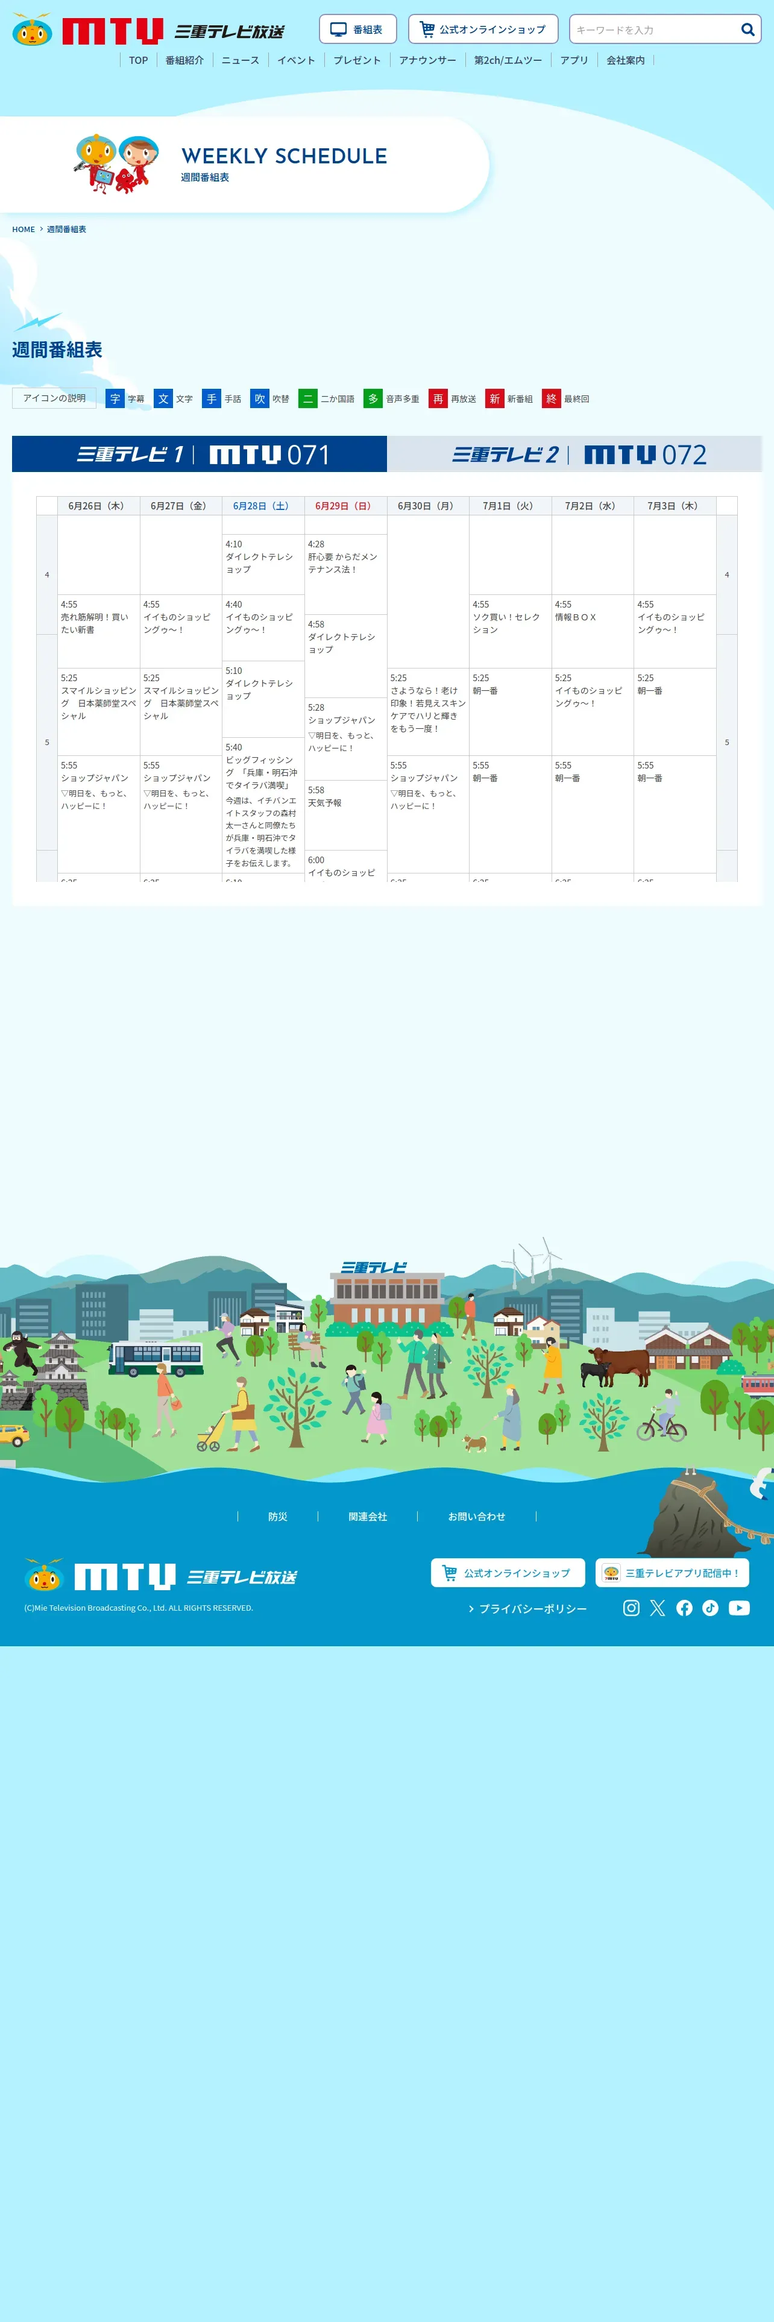Click 7月1日(火) column header
The height and width of the screenshot is (2322, 774).
(x=510, y=506)
